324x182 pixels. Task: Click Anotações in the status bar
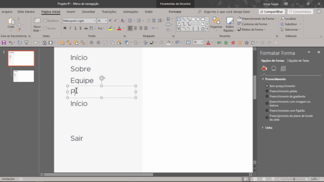pyautogui.click(x=8, y=179)
